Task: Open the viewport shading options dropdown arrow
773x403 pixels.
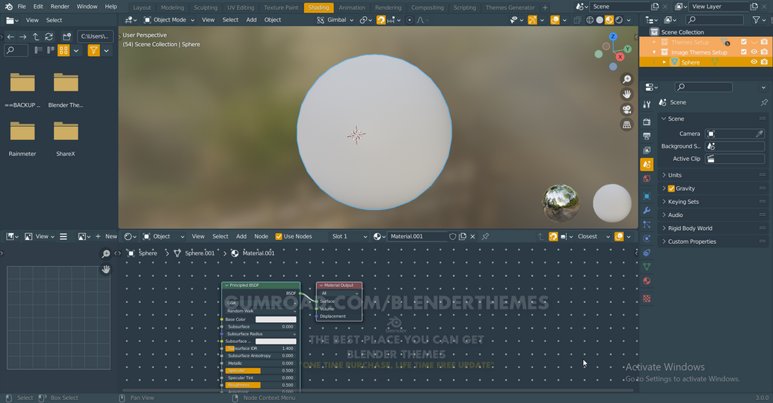Action: tap(628, 20)
